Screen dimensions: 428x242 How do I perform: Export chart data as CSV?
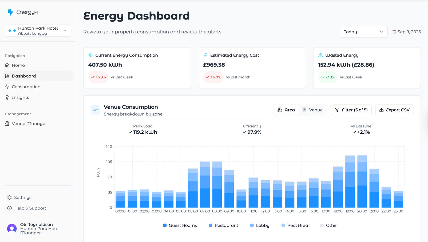point(394,110)
